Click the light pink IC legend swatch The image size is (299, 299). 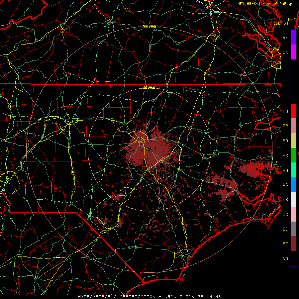point(293,214)
